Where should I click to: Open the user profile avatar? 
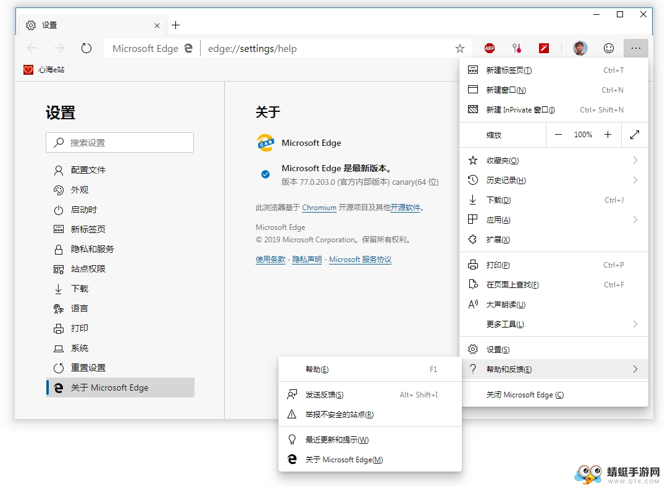tap(580, 48)
